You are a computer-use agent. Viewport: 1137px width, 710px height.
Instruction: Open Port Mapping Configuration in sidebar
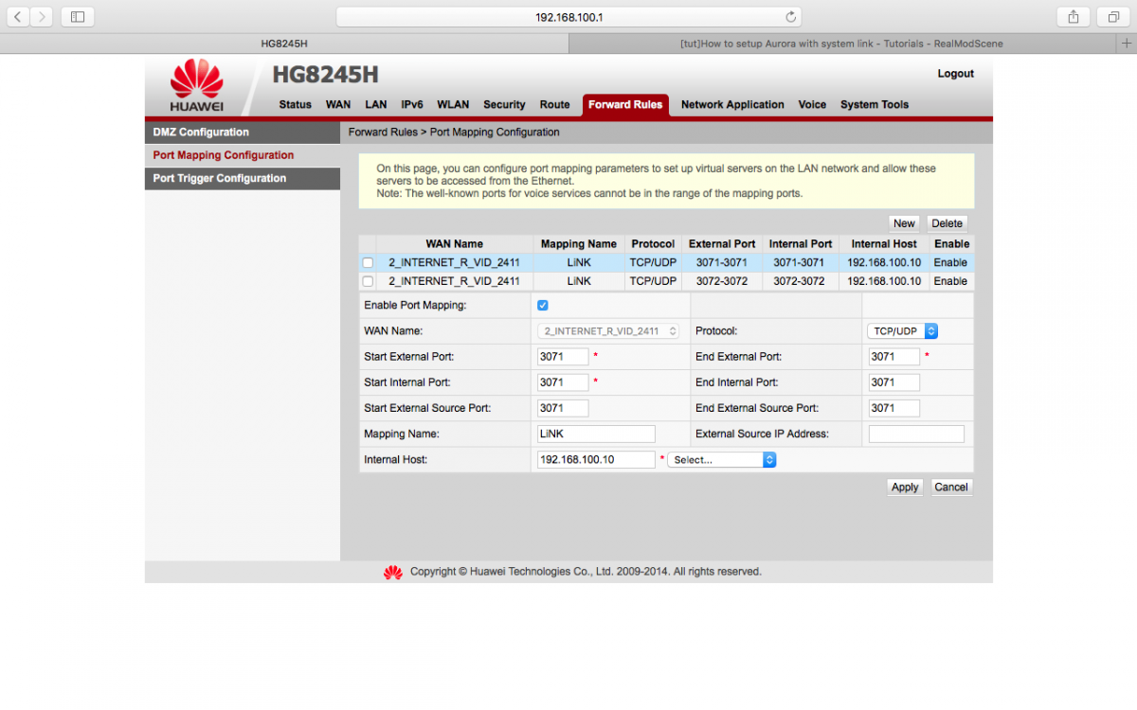[243, 155]
